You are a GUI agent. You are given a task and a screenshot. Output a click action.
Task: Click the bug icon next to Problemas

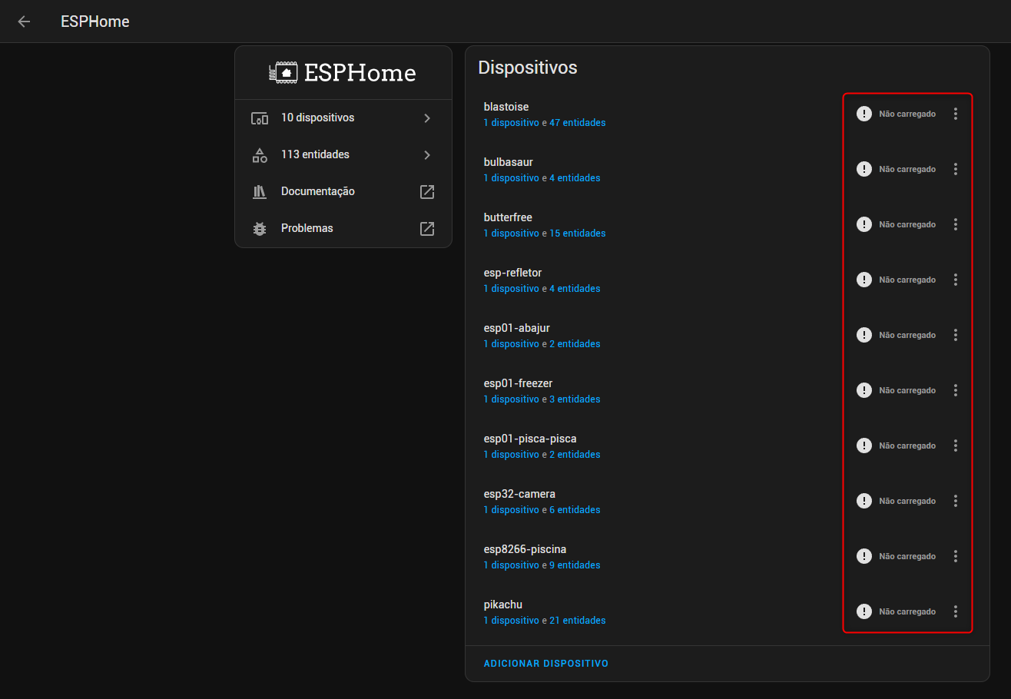[259, 228]
